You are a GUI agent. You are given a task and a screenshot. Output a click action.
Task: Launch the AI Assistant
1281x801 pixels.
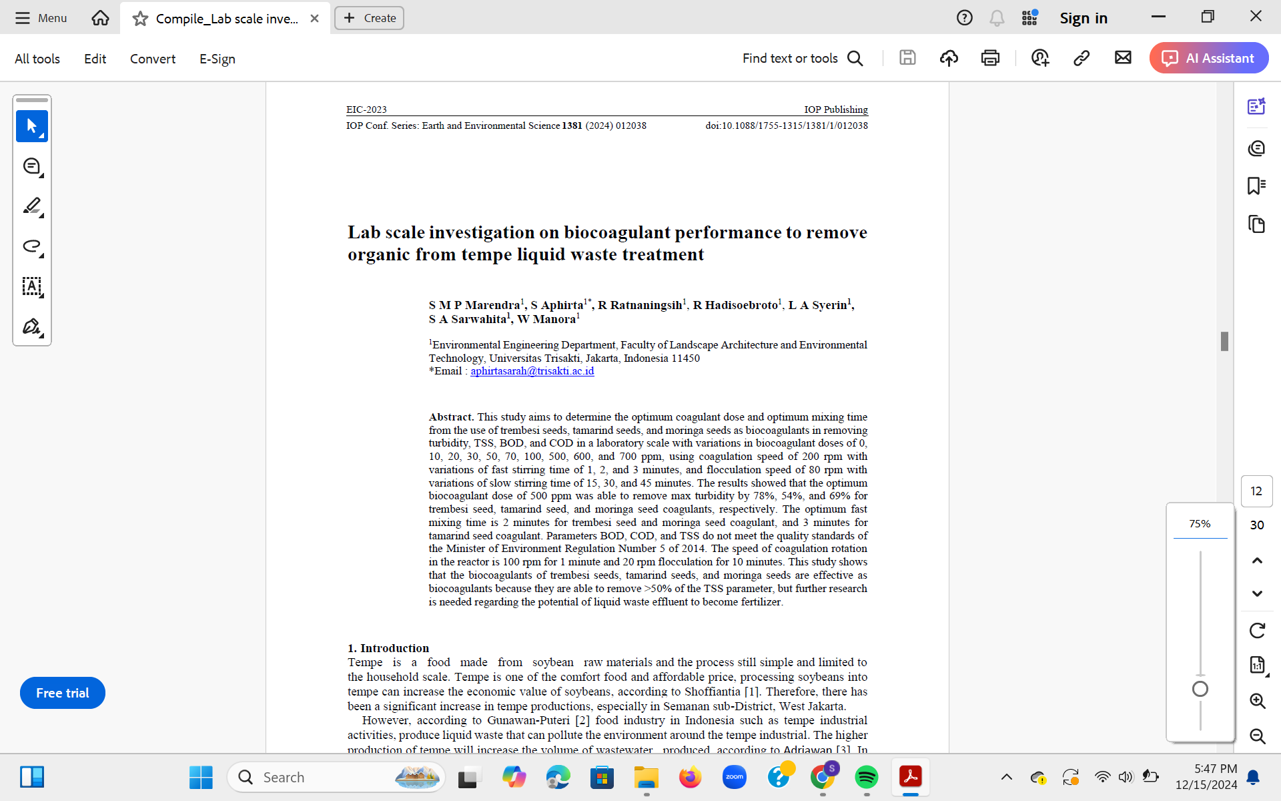1209,58
